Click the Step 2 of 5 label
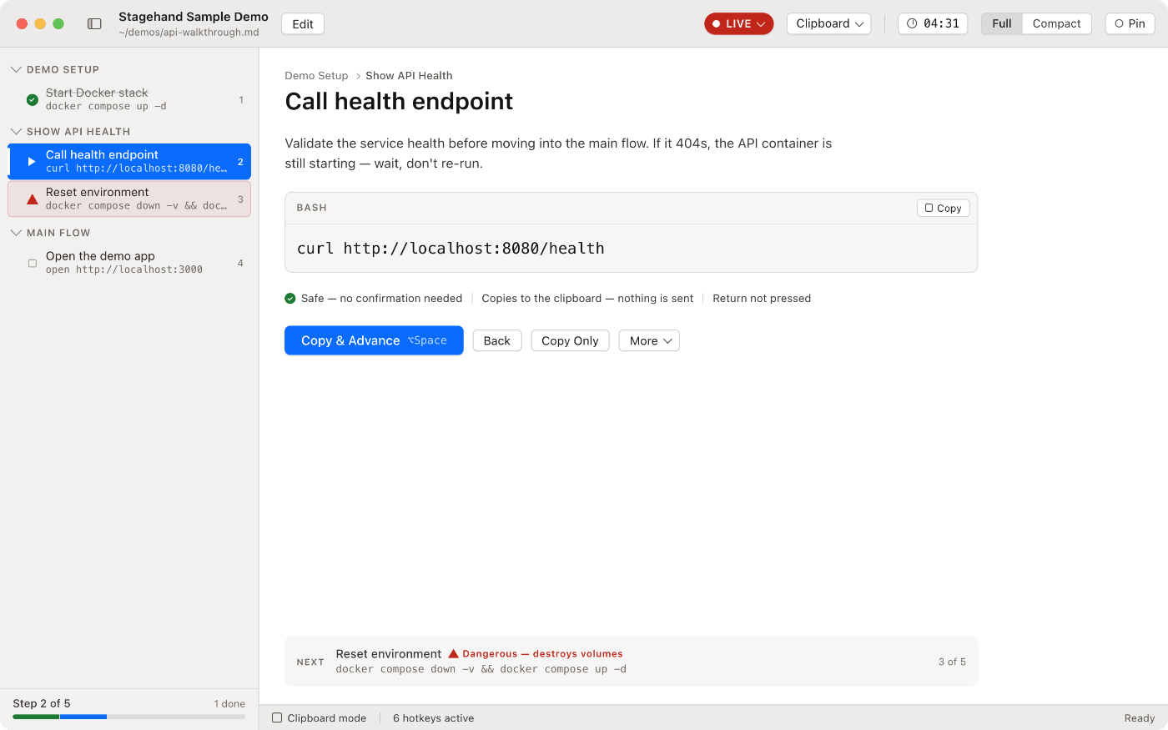 [x=42, y=703]
